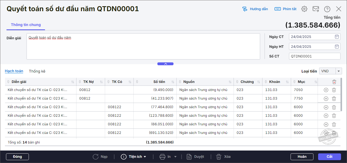The width and height of the screenshot is (347, 163).
Task: Add row after the 66.051.000 row
Action: [x=326, y=124]
